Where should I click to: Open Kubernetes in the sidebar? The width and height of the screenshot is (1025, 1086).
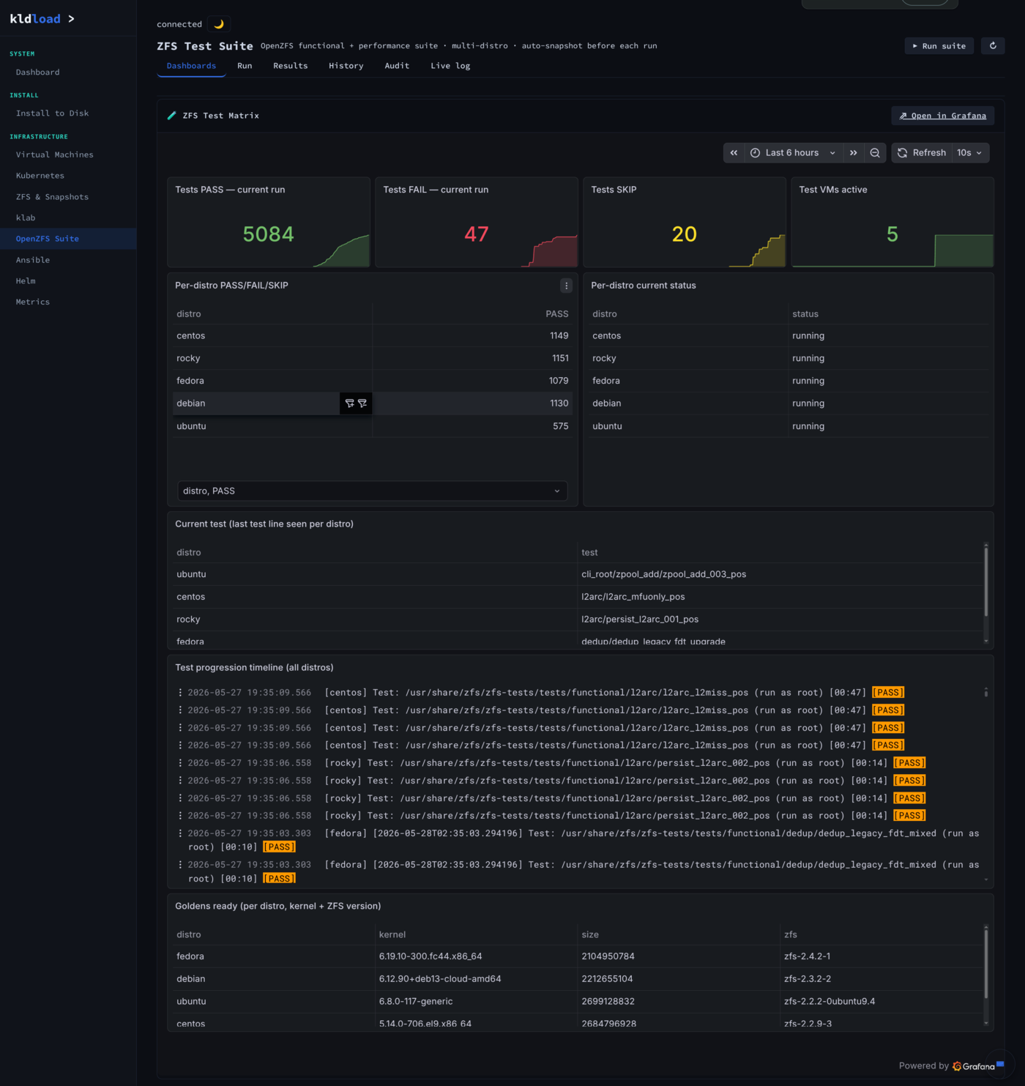[68, 176]
